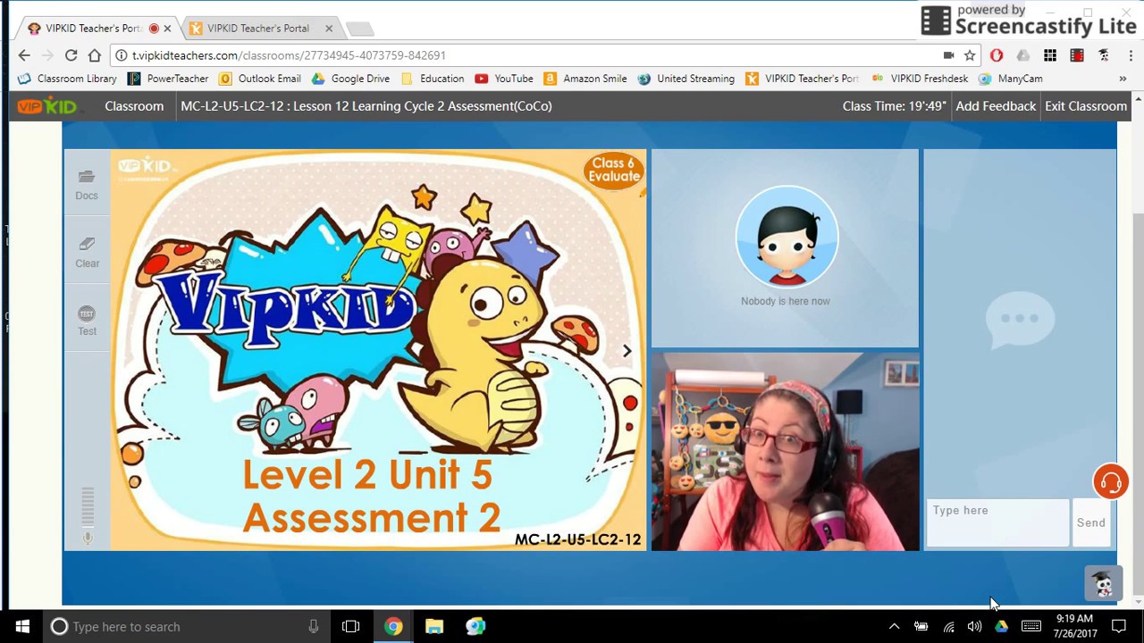The width and height of the screenshot is (1144, 643).
Task: Open YouTube bookmark
Action: [x=504, y=79]
